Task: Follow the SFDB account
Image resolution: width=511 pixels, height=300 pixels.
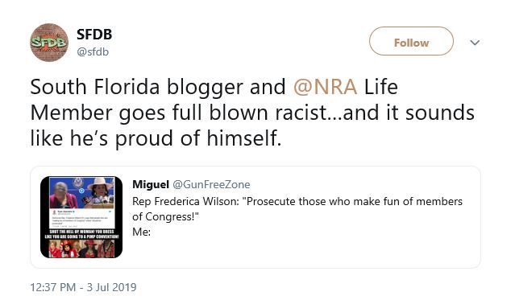Action: pos(411,41)
